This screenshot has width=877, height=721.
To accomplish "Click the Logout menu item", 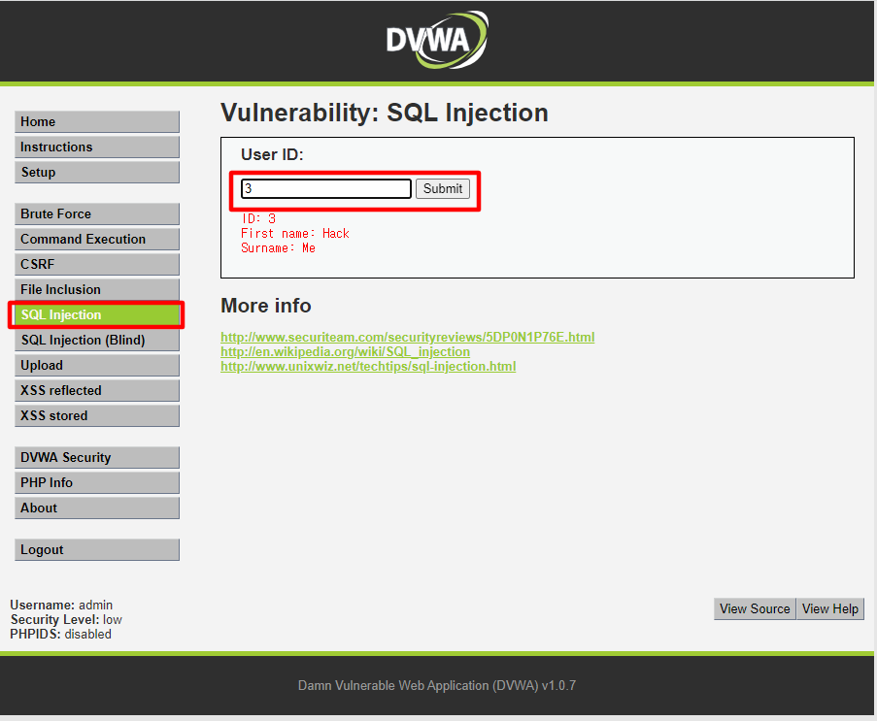I will tap(97, 549).
